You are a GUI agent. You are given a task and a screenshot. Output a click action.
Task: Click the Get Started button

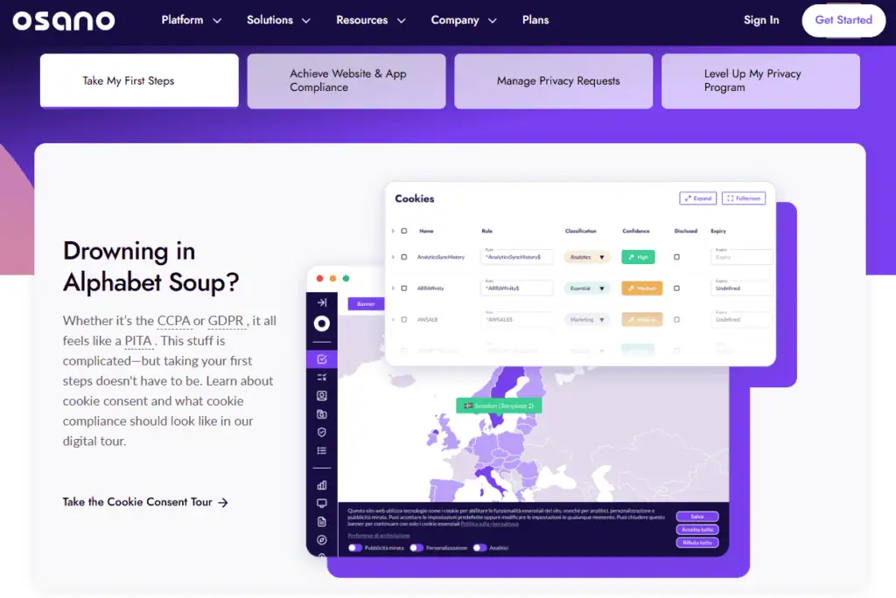843,21
